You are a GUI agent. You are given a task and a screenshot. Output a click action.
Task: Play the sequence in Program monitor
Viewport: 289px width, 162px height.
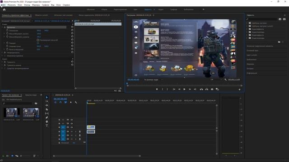click(184, 89)
